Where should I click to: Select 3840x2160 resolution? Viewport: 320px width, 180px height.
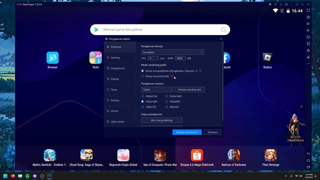(x=142, y=96)
